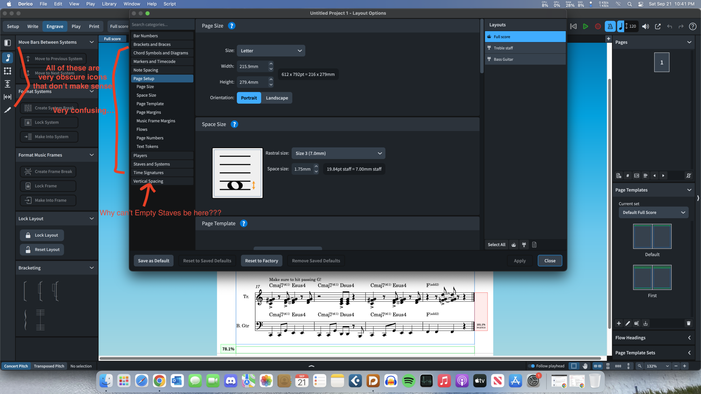Viewport: 701px width, 394px height.
Task: Click the Reset to Factory button
Action: click(x=261, y=261)
